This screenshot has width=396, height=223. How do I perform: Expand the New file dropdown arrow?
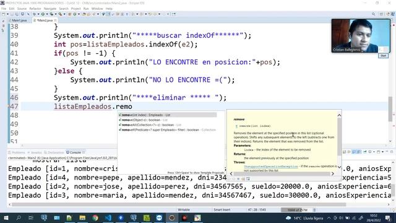(7, 14)
